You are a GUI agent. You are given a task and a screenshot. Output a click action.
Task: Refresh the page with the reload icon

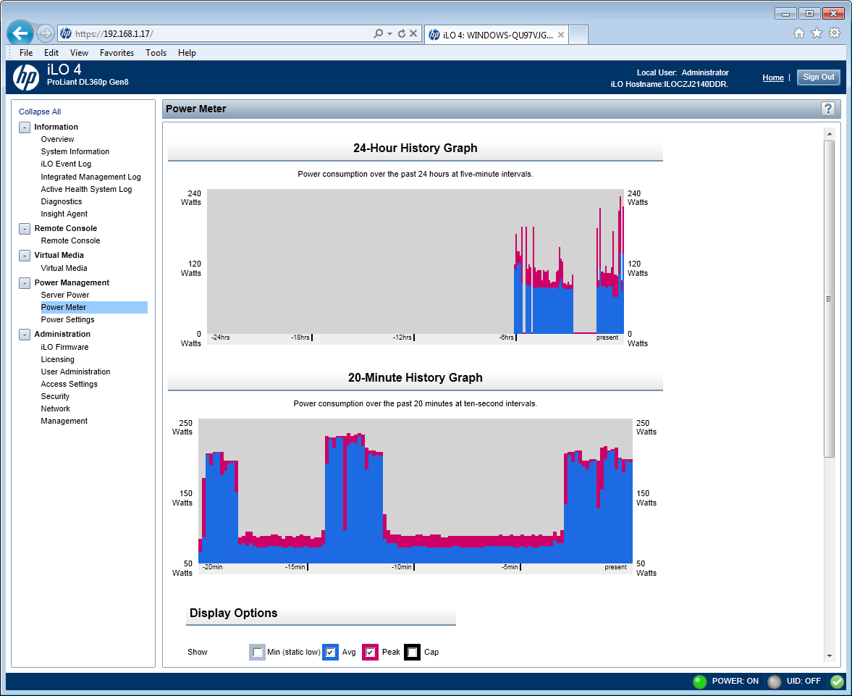(x=402, y=34)
